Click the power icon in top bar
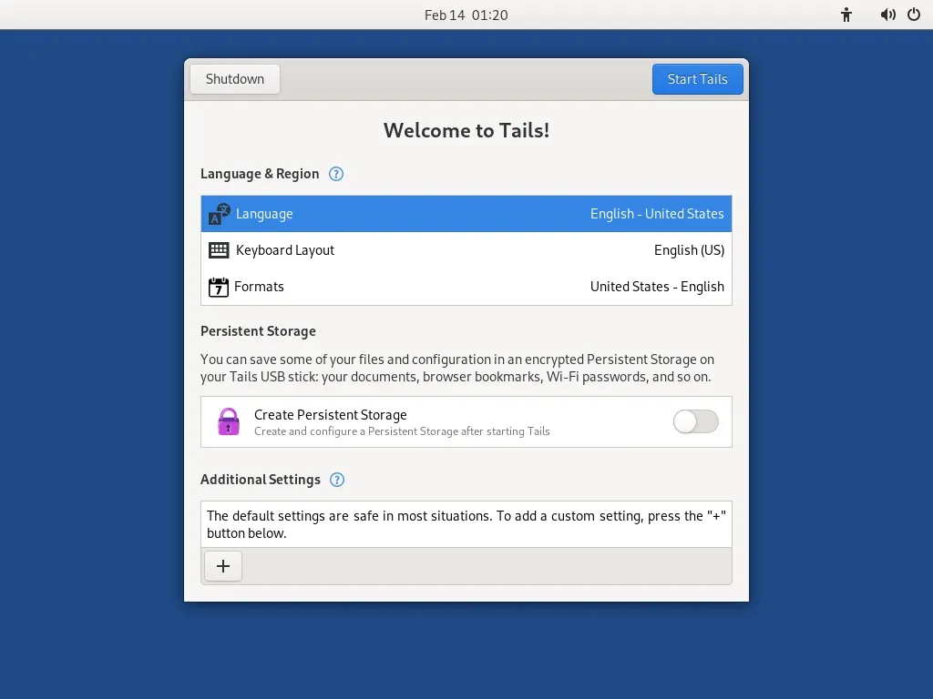The height and width of the screenshot is (699, 933). 914,15
